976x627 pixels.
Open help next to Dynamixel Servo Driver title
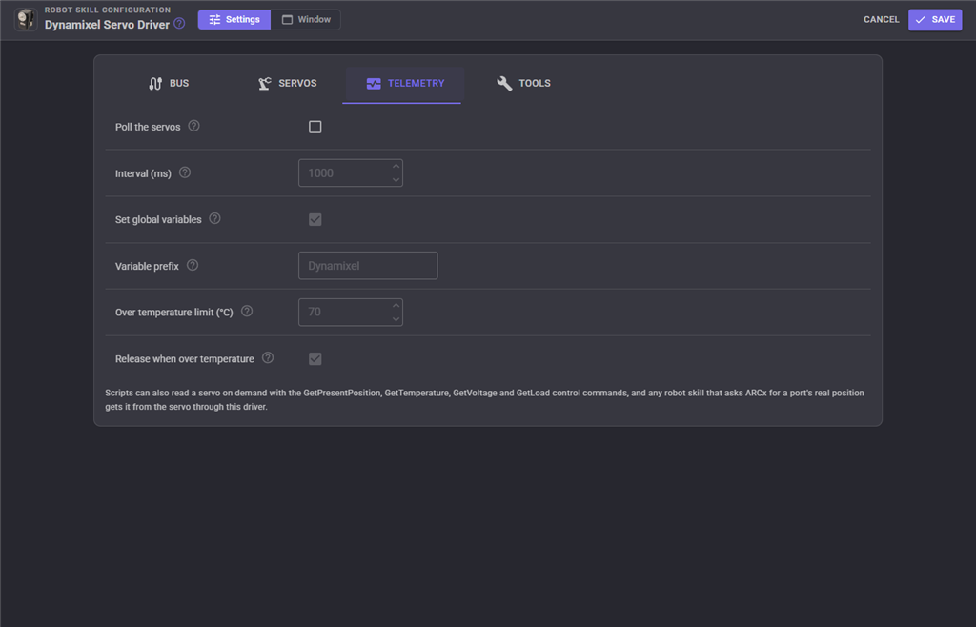(179, 24)
